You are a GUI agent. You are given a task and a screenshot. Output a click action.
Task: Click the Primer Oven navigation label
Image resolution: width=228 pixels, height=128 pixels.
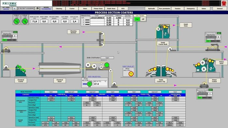(221, 63)
